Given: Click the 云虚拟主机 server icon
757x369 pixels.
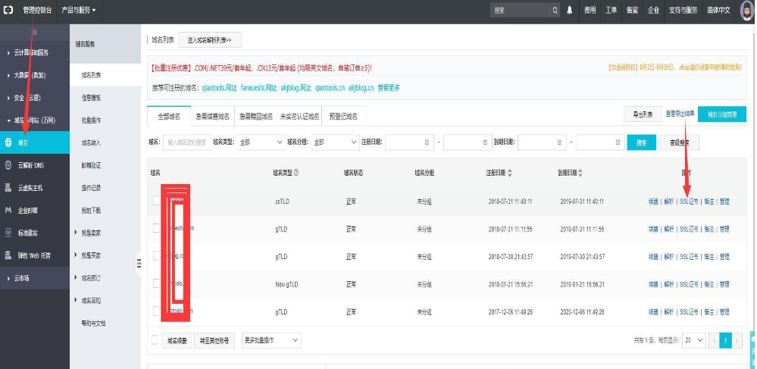Looking at the screenshot, I should point(8,187).
